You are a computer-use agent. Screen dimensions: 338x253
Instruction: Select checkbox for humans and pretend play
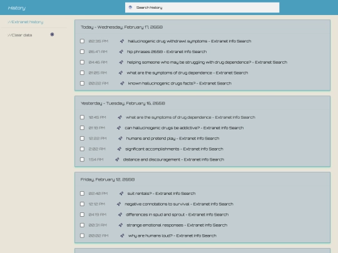click(x=82, y=138)
